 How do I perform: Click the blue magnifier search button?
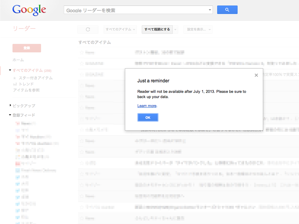227,10
